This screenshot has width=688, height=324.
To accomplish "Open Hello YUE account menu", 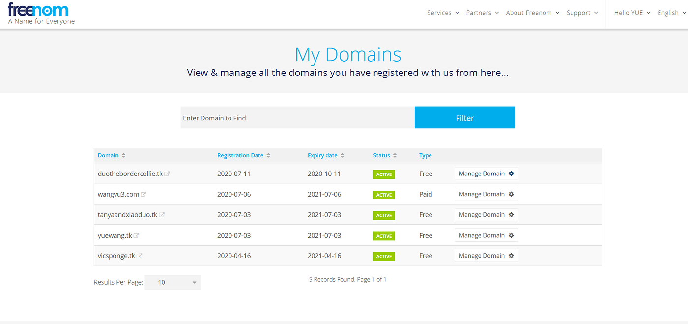I will pyautogui.click(x=632, y=13).
